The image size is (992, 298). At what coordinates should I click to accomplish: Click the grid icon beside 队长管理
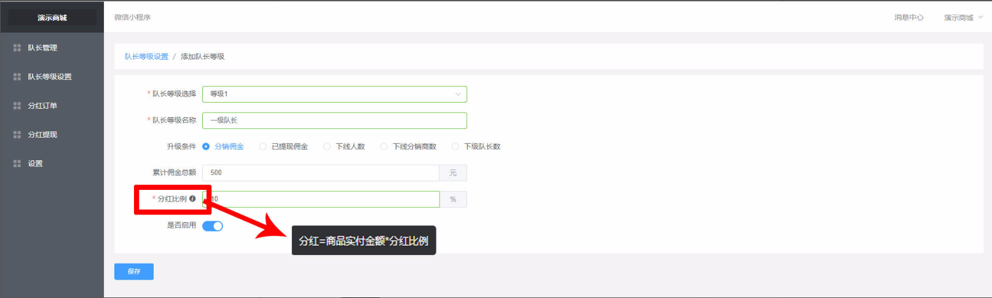(x=17, y=48)
